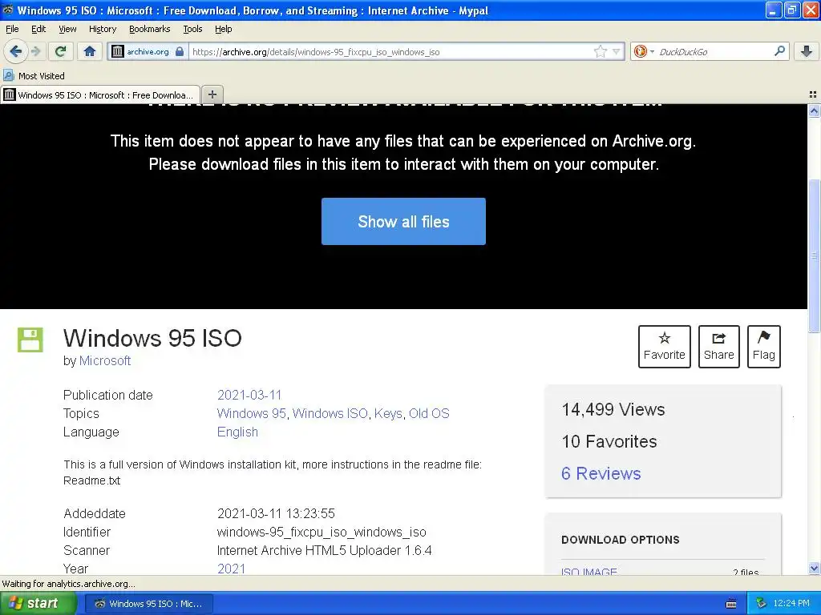Click the Most Visited bookmark folder

tap(34, 76)
